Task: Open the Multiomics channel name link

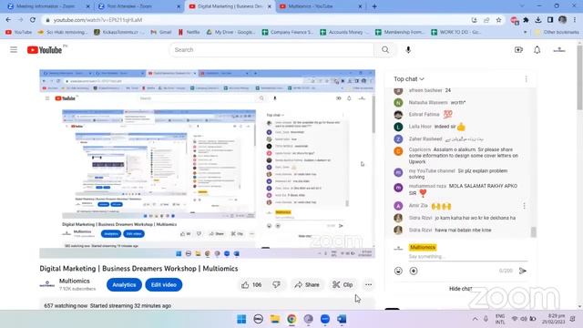Action: 75,281
